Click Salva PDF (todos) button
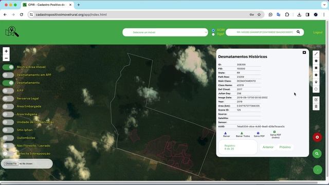This screenshot has width=329, height=185. (x=276, y=135)
